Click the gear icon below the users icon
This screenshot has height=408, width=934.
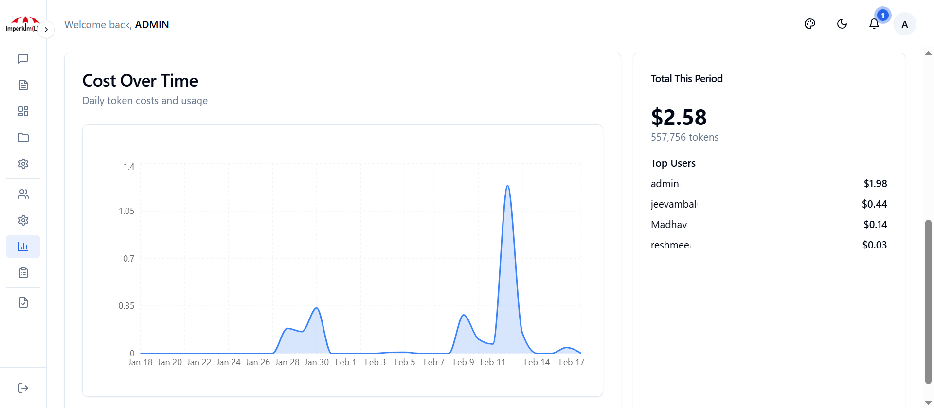(23, 220)
